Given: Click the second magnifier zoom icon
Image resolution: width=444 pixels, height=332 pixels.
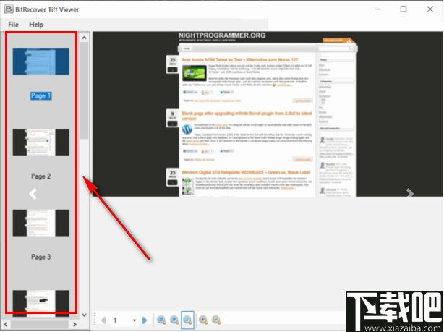Looking at the screenshot, I should 174,320.
